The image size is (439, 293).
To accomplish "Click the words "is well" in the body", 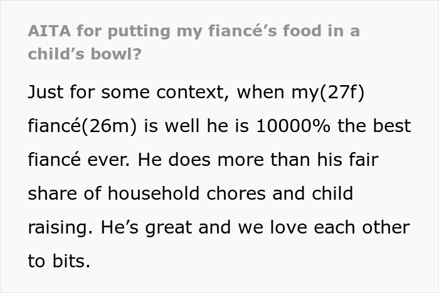I will 172,126.
